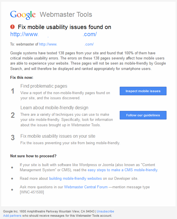Click the Inspect mobile issues button
The height and width of the screenshot is (219, 177).
coord(143,91)
